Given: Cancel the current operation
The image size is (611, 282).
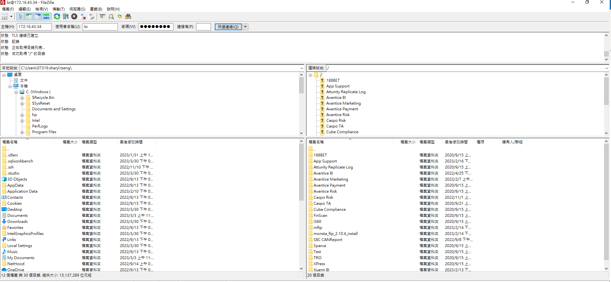Looking at the screenshot, I should point(74,17).
